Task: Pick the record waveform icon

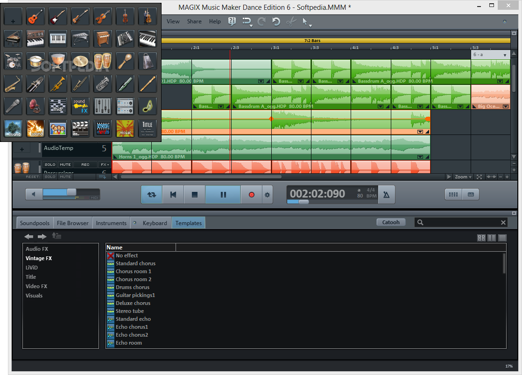Action: click(103, 128)
